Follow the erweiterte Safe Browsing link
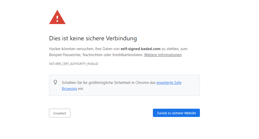The width and height of the screenshot is (259, 139). coord(169,83)
